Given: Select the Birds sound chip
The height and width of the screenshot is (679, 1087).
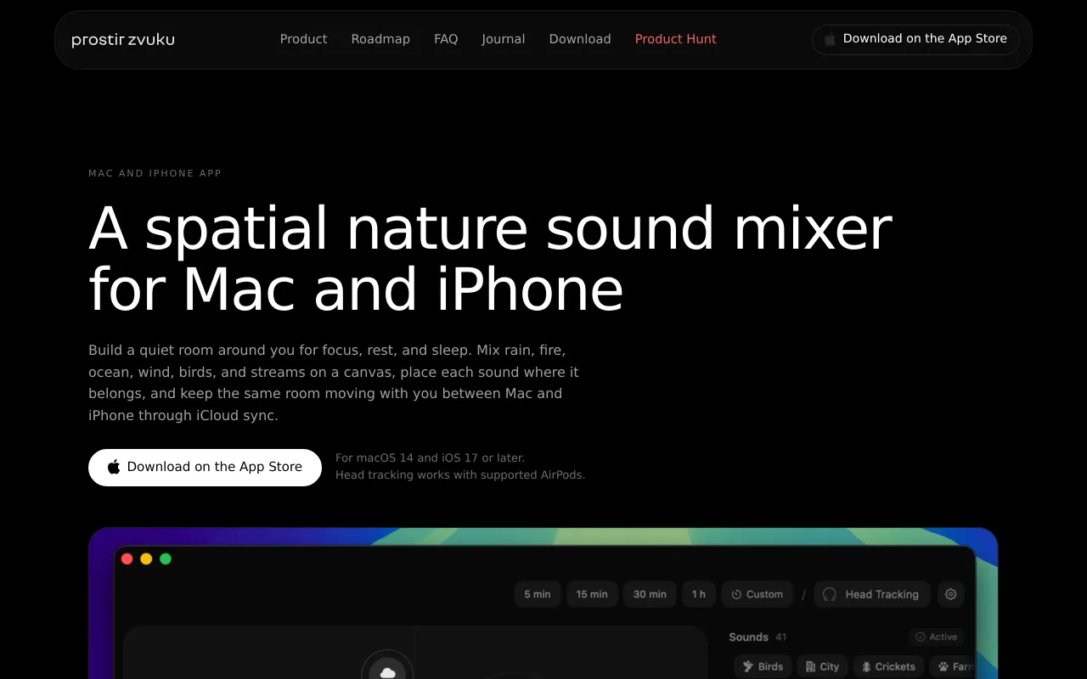Looking at the screenshot, I should click(x=763, y=666).
